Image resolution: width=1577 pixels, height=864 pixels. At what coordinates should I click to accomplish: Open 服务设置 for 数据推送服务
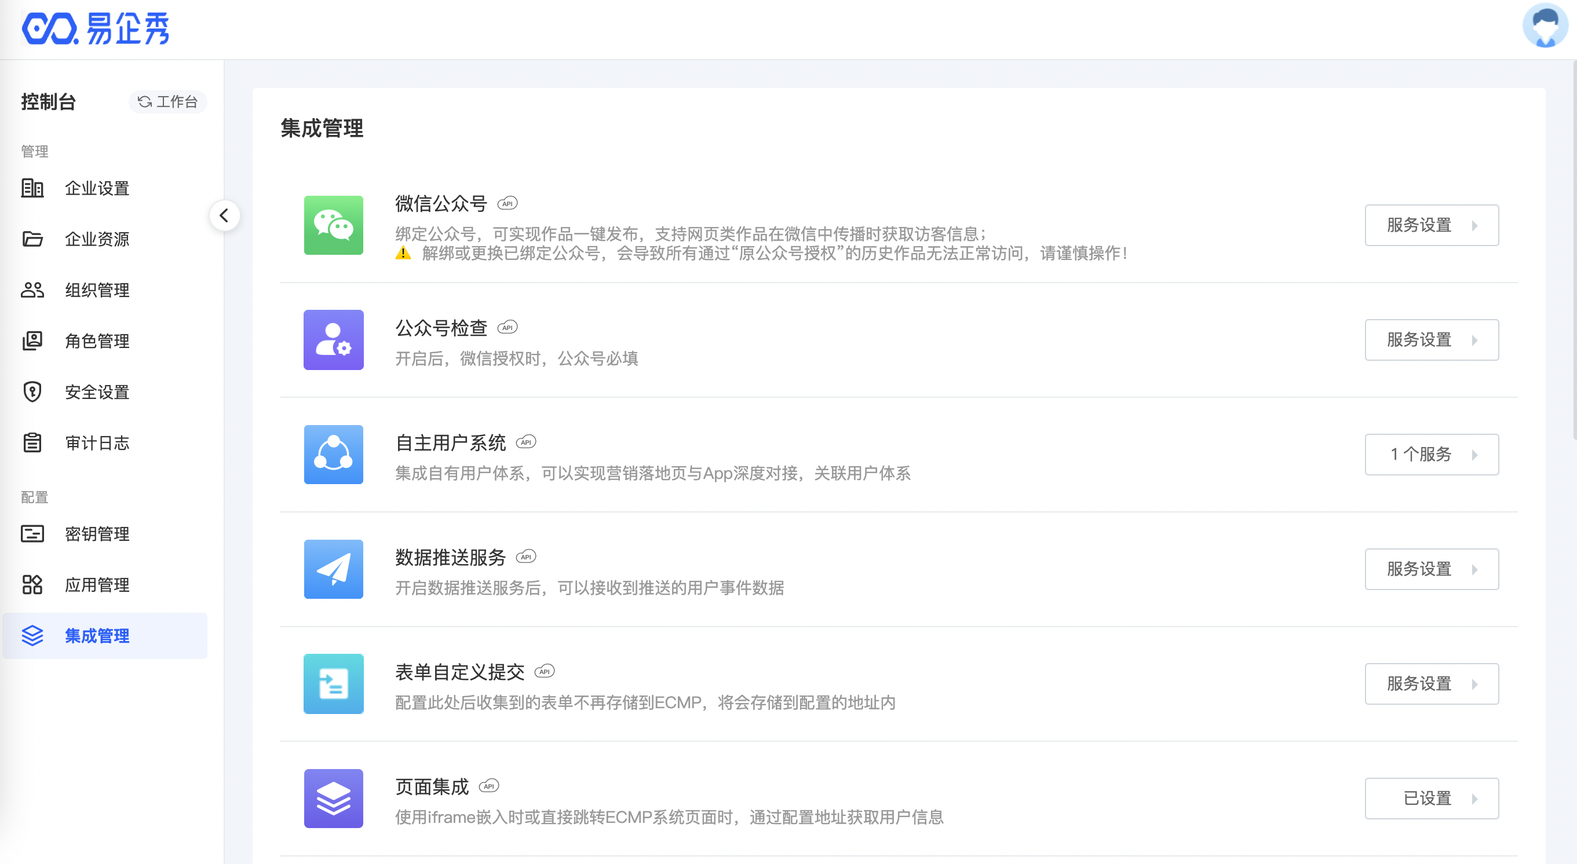tap(1432, 569)
